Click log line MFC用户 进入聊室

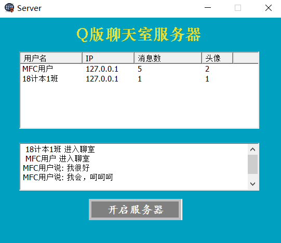(57, 158)
